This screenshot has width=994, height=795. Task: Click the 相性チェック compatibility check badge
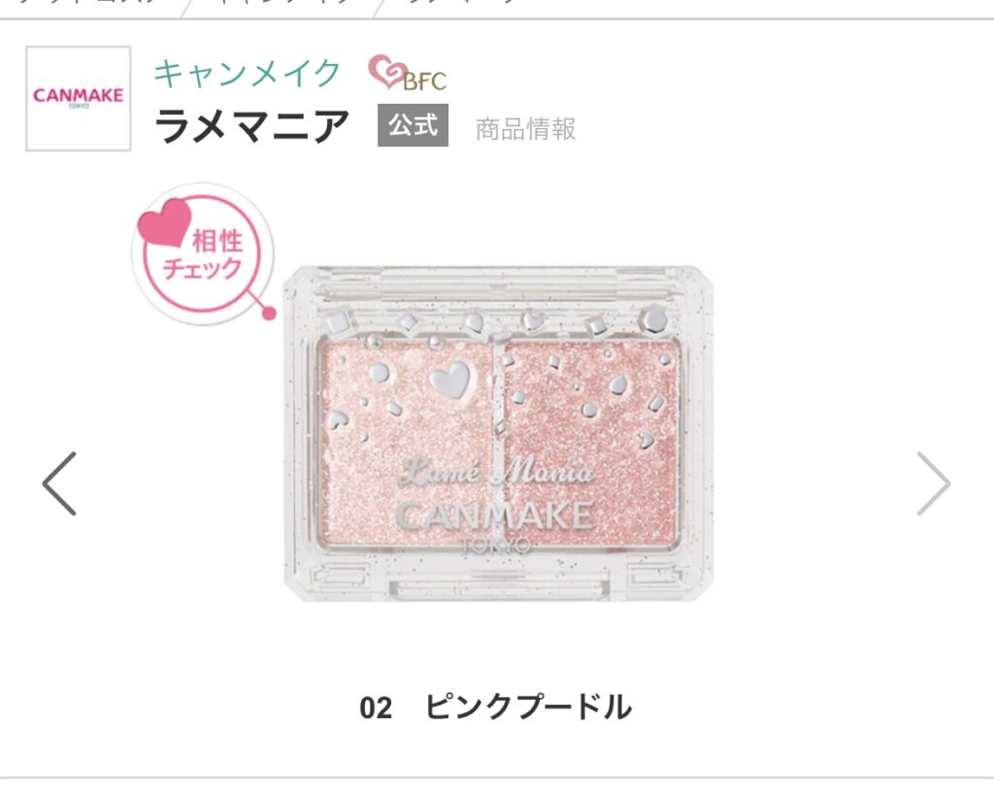click(x=203, y=253)
